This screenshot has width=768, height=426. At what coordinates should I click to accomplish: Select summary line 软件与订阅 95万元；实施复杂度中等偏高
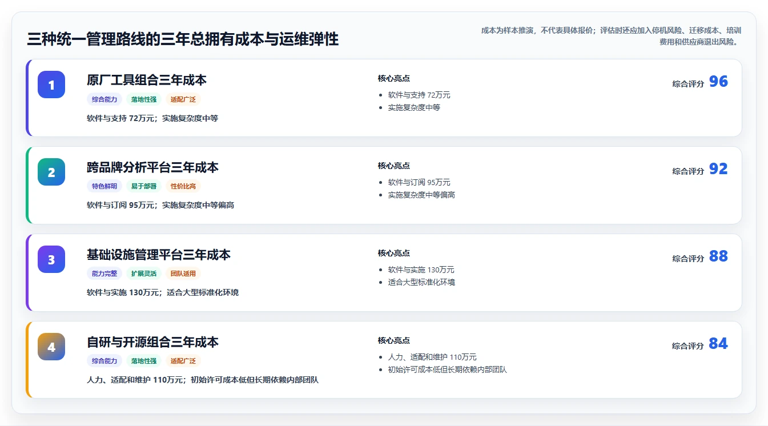[160, 205]
